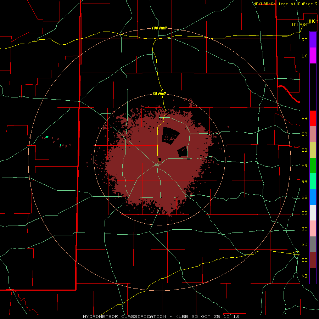Click the [CLAS] legend header

(299, 24)
